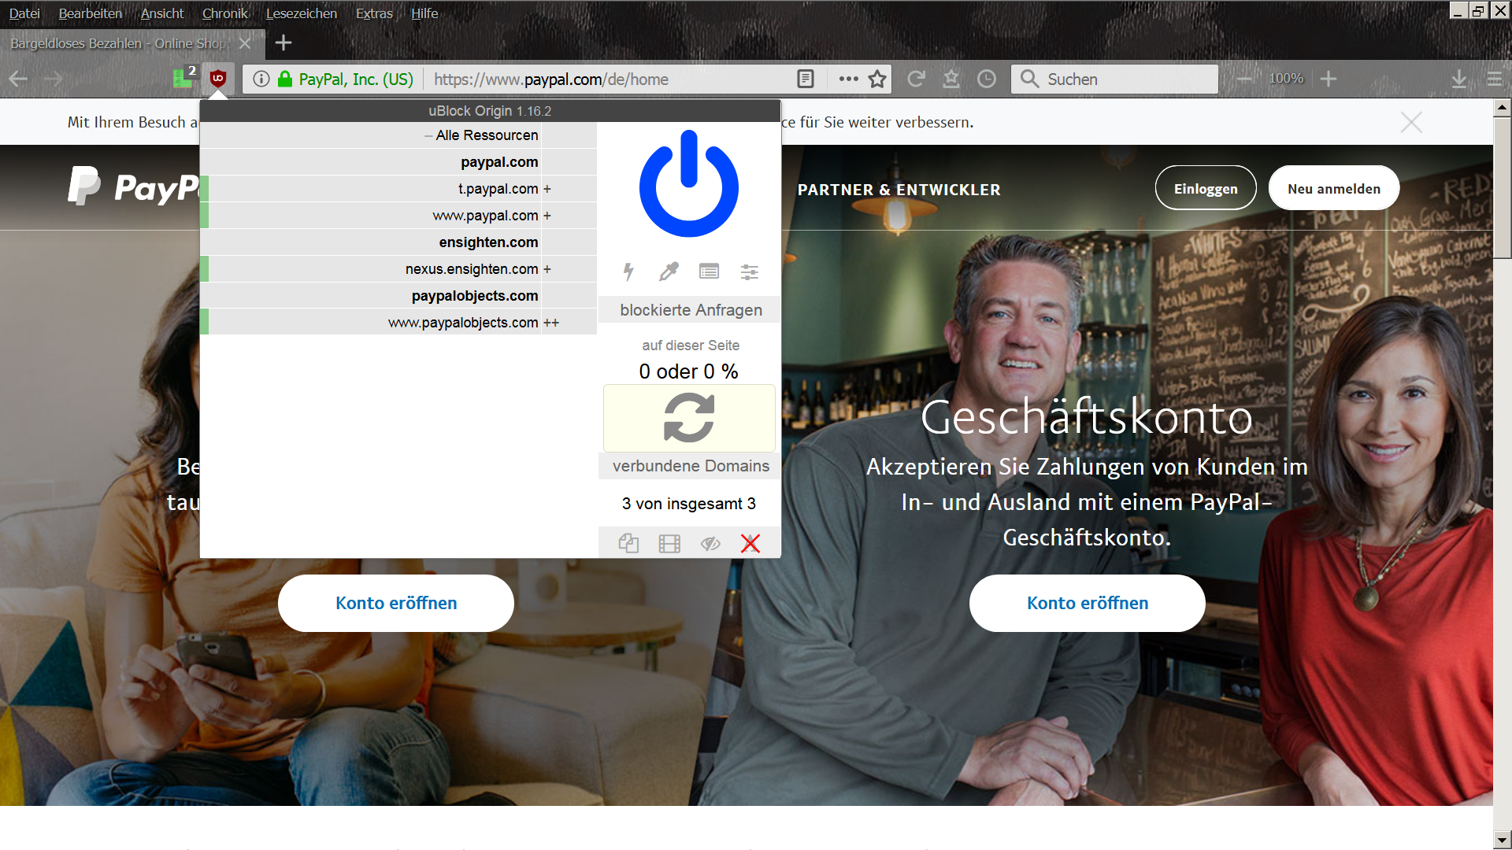1512x850 pixels.
Task: Go back to previous page
Action: pyautogui.click(x=18, y=79)
